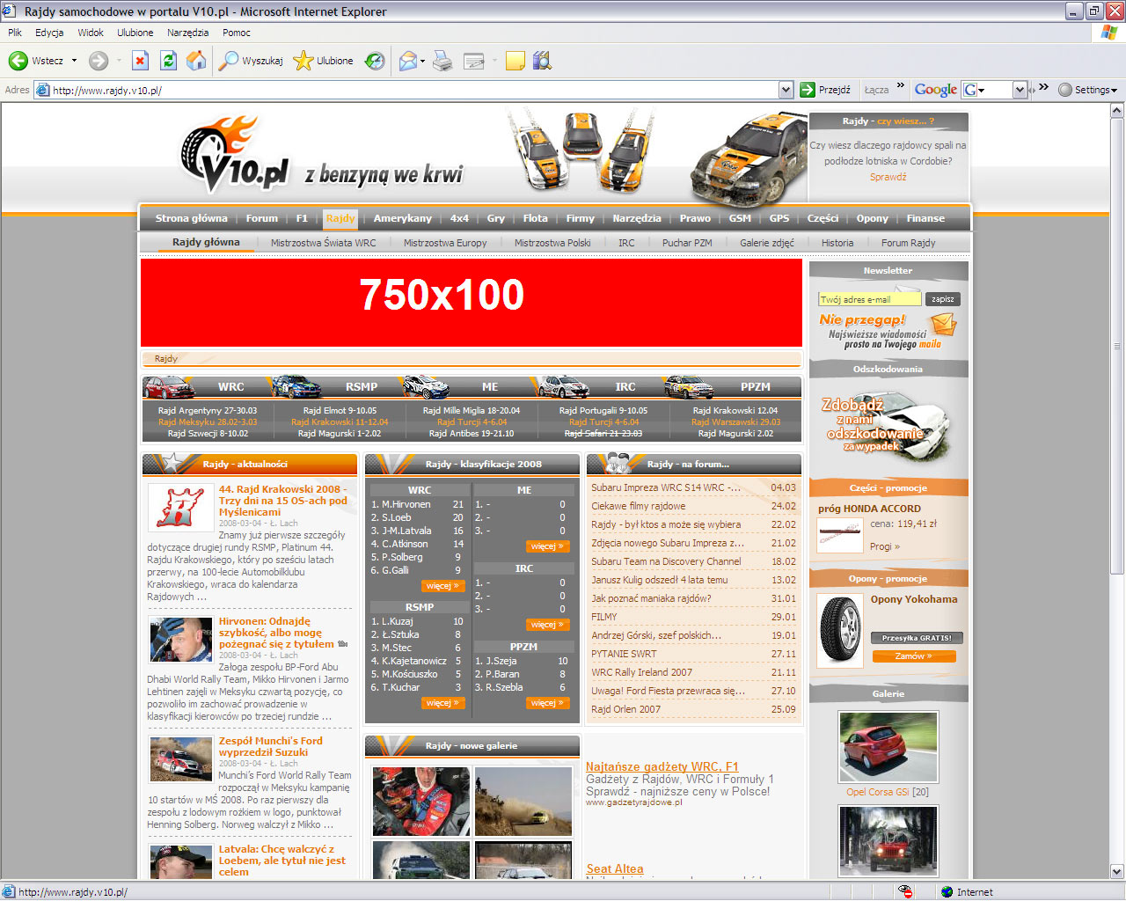This screenshot has height=901, width=1126.
Task: Click the PPZM więcej button
Action: [x=547, y=703]
